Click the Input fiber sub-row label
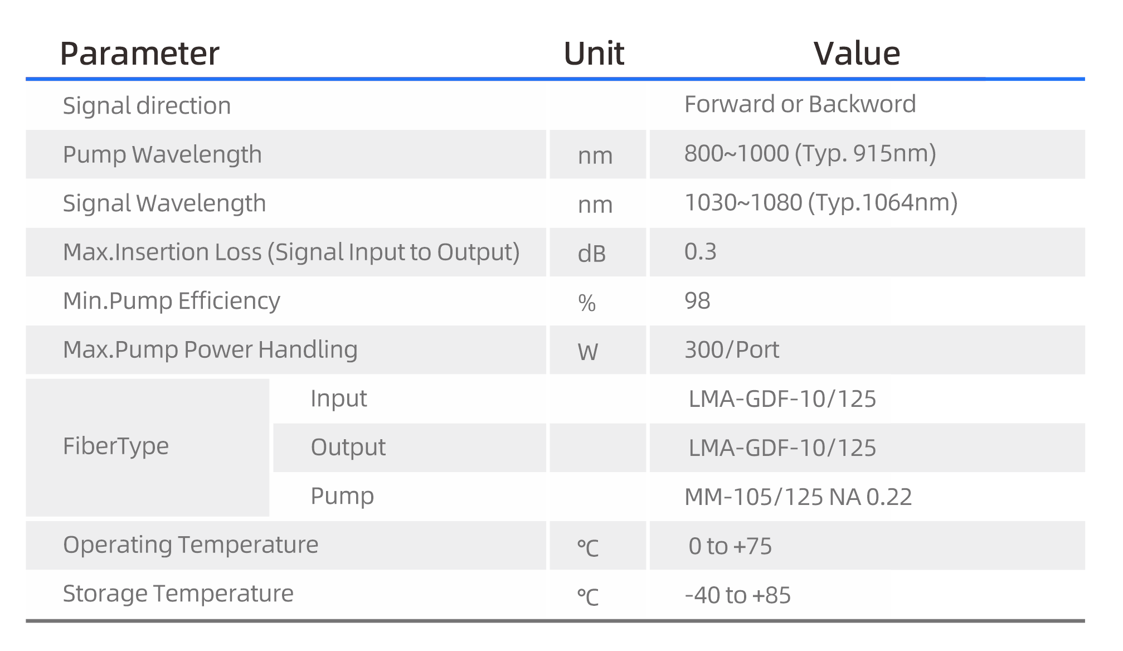Viewport: 1123px width, 651px height. click(x=338, y=399)
